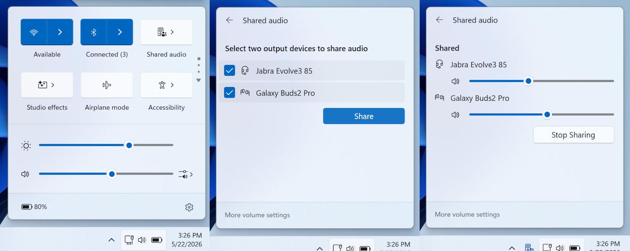Open the sound output selector icon
The height and width of the screenshot is (251, 630).
[185, 174]
